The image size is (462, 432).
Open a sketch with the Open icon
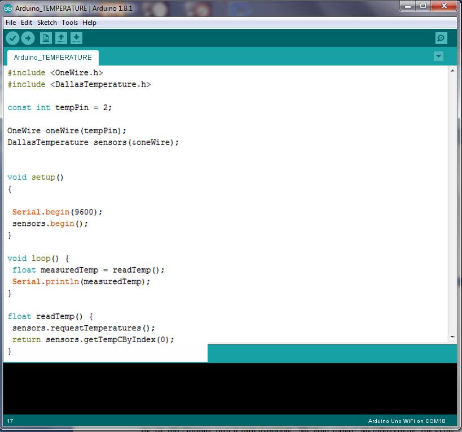(x=61, y=38)
